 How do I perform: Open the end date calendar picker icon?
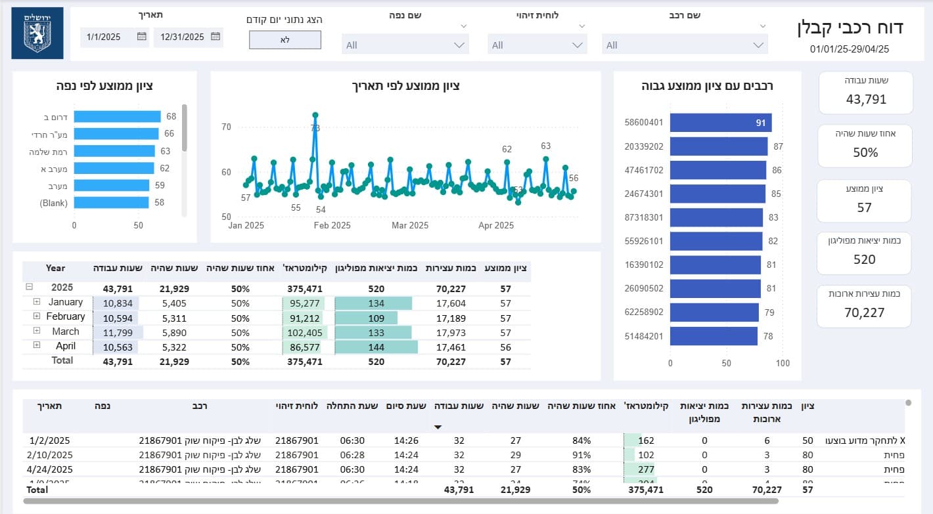click(x=216, y=37)
